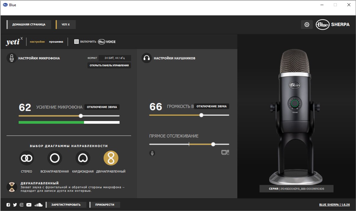Go to the ДОМАШНЯЯ СТРАНИЦА tab
356x211 pixels.
tap(29, 25)
